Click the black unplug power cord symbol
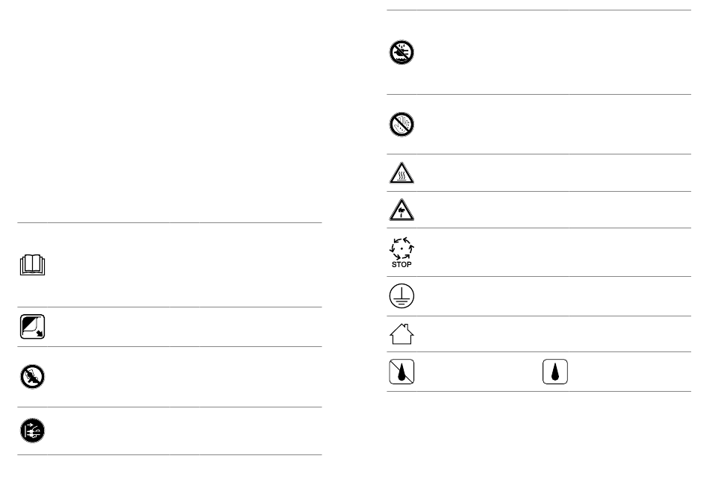 tap(33, 430)
